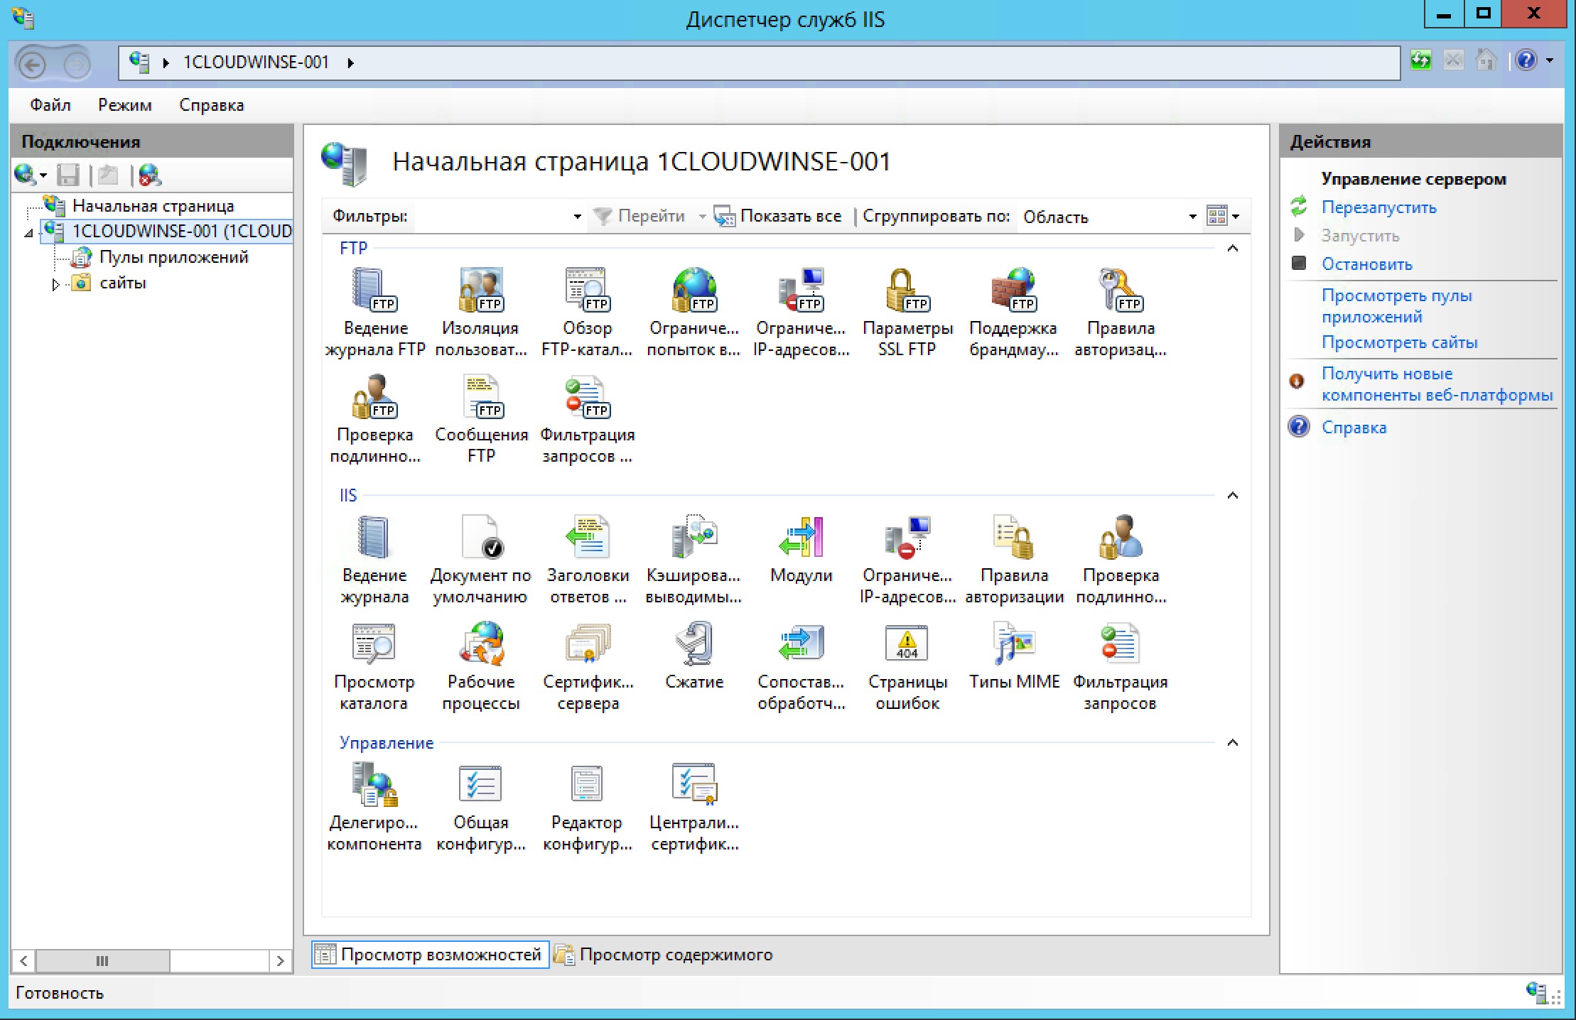Click Получить новые компоненты веб-платформы link

[x=1437, y=384]
